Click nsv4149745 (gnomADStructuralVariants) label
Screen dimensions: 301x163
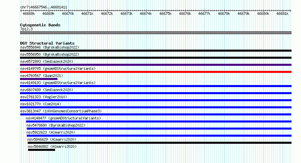click(58, 69)
